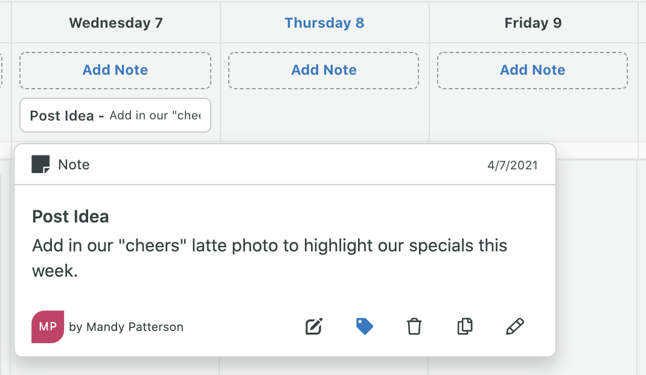Click the Post Idea title in popup
This screenshot has width=646, height=375.
(x=71, y=216)
